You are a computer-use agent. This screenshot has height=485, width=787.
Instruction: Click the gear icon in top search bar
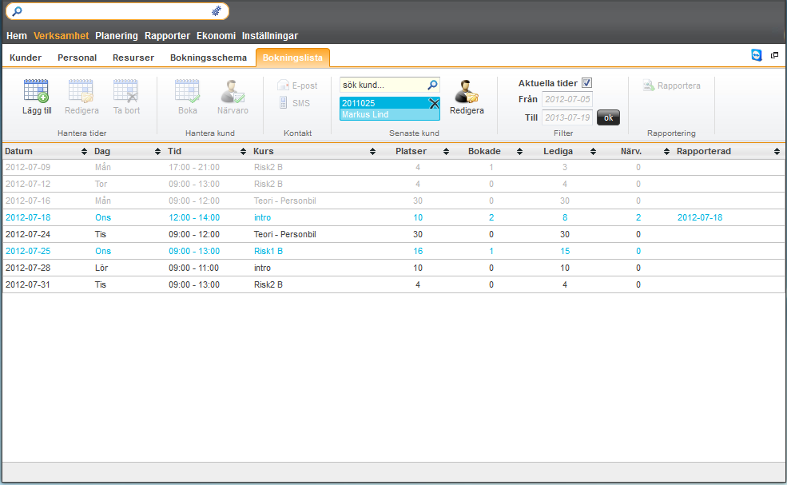[217, 11]
